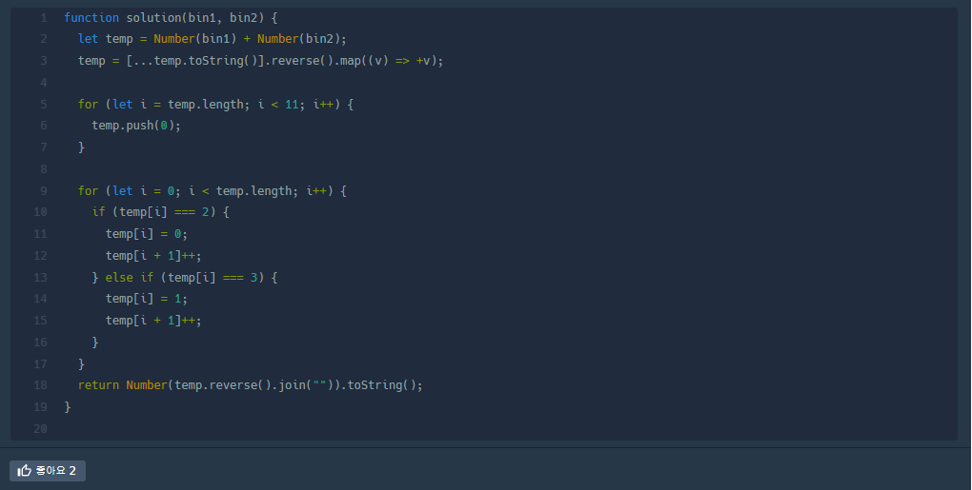Click 'else if (temp[i] === 3)' on line 13

(185, 278)
